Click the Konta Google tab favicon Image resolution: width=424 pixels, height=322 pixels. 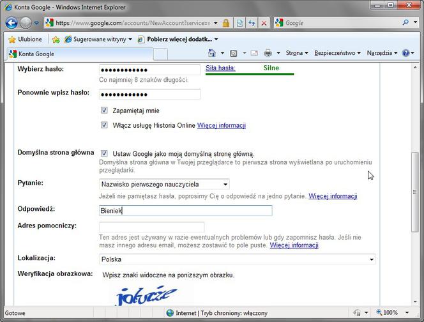pyautogui.click(x=12, y=54)
